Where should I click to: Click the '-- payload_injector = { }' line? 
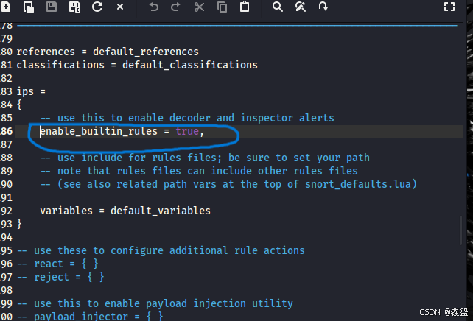90,316
